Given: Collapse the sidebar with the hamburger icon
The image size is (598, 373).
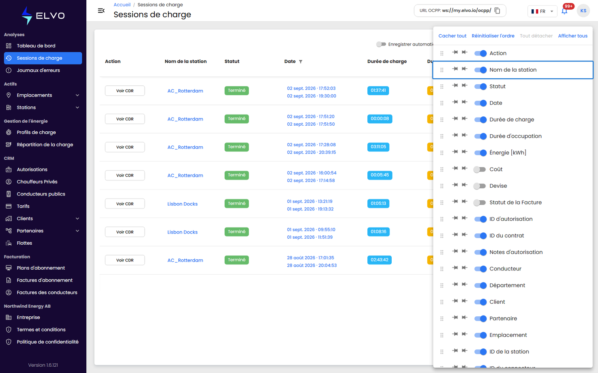Looking at the screenshot, I should (x=101, y=10).
